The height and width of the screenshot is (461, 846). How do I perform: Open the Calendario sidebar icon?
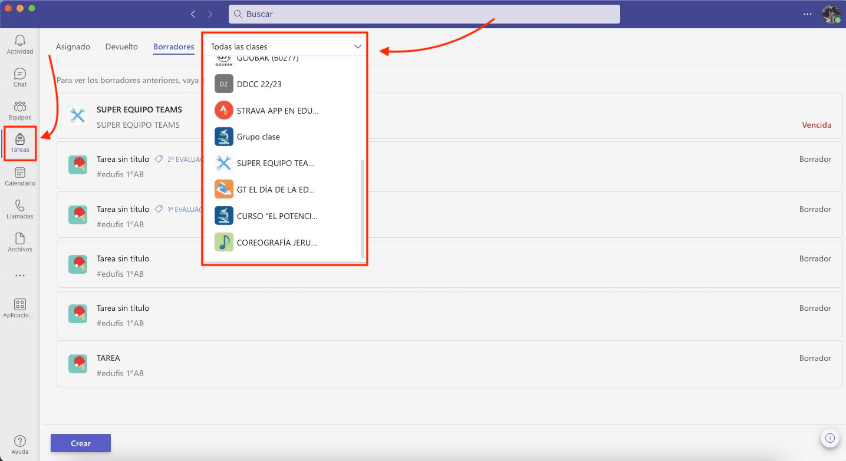(20, 176)
